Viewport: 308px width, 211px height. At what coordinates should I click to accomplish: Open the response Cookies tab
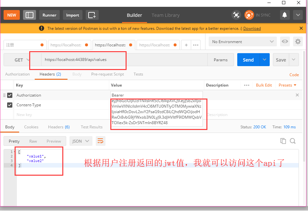point(31,127)
